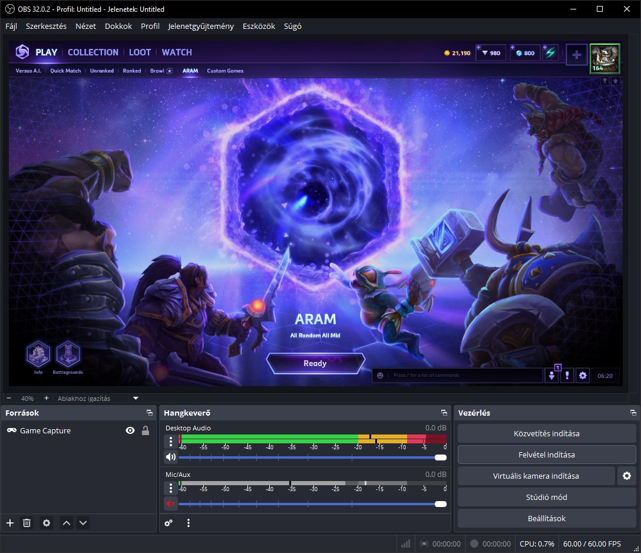This screenshot has height=553, width=641.
Task: Move source down with the down arrow
Action: 83,523
